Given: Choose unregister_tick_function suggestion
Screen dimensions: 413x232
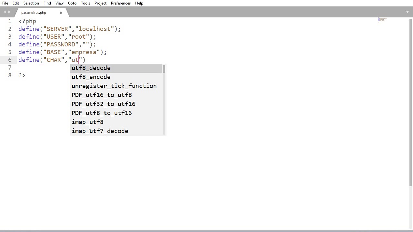Looking at the screenshot, I should click(x=116, y=86).
